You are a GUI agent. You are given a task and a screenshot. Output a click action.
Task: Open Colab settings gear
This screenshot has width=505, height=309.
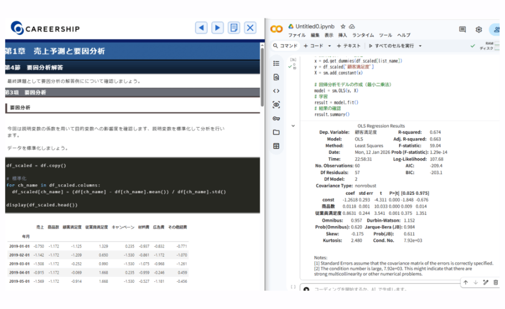click(x=478, y=30)
